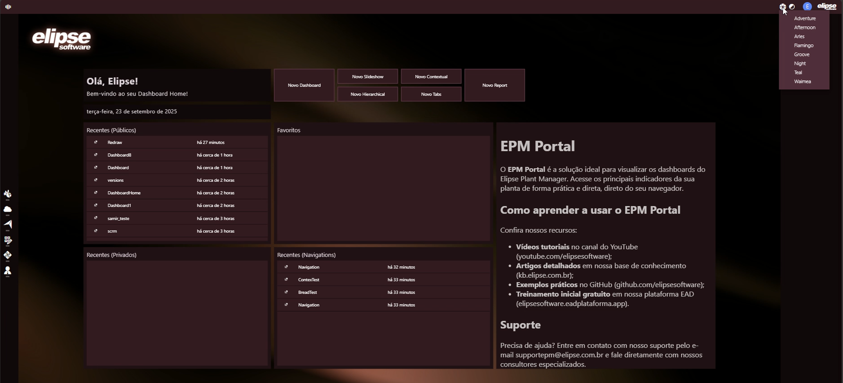Create a Novo Slideshow
Image resolution: width=843 pixels, height=383 pixels.
pos(368,76)
